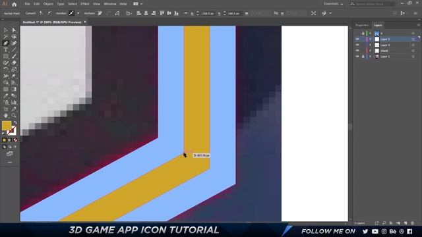Select the Paintbrush tool
This screenshot has width=422, height=237.
coord(14,57)
